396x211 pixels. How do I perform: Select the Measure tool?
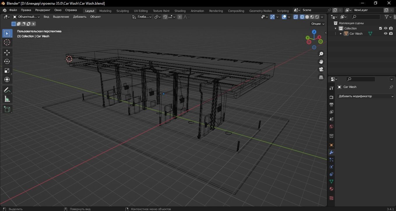[7, 99]
